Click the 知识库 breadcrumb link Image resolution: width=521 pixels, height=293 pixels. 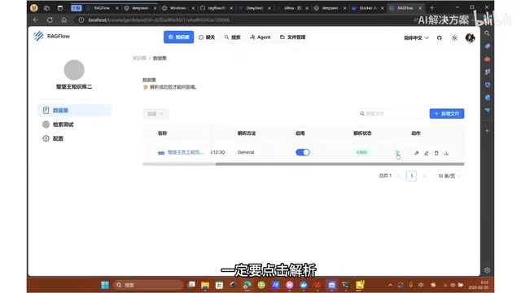pos(139,58)
